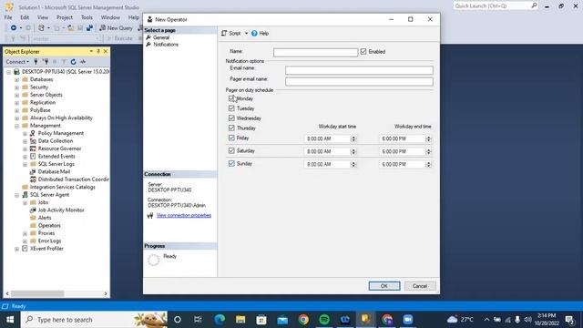Image resolution: width=583 pixels, height=328 pixels.
Task: Toggle the Tuesday checkbox
Action: click(231, 108)
